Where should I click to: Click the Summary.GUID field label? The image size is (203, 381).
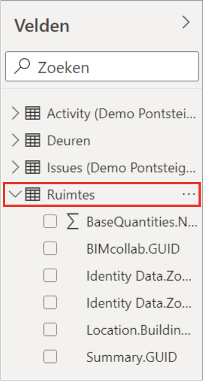pos(131,357)
